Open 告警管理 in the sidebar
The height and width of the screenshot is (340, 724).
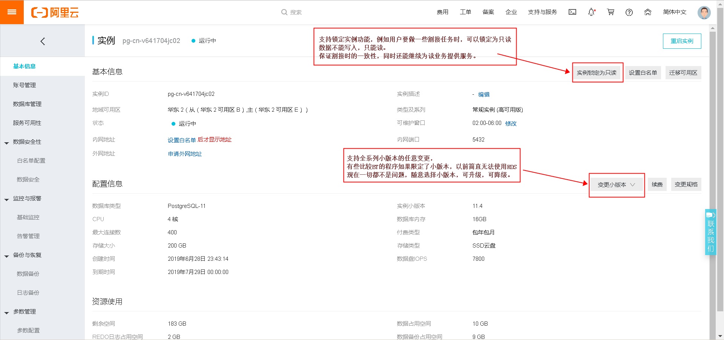click(x=28, y=236)
